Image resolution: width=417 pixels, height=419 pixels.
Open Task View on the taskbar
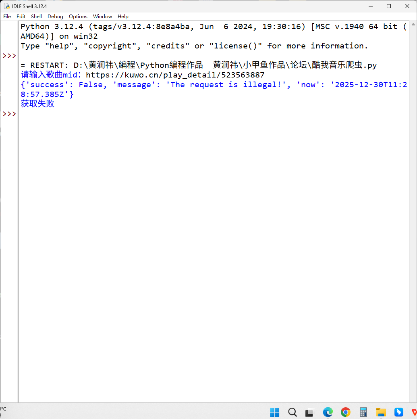[309, 412]
